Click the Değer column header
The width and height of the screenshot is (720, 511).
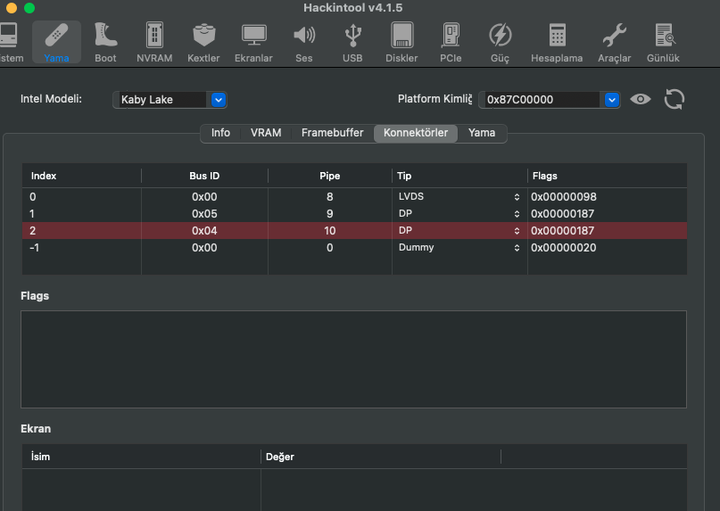click(x=381, y=457)
